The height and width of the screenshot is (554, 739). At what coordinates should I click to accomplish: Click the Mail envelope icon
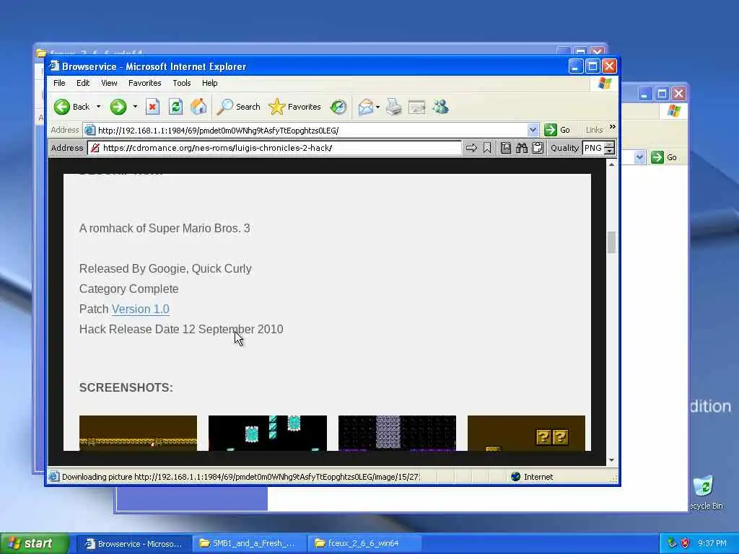tap(366, 107)
